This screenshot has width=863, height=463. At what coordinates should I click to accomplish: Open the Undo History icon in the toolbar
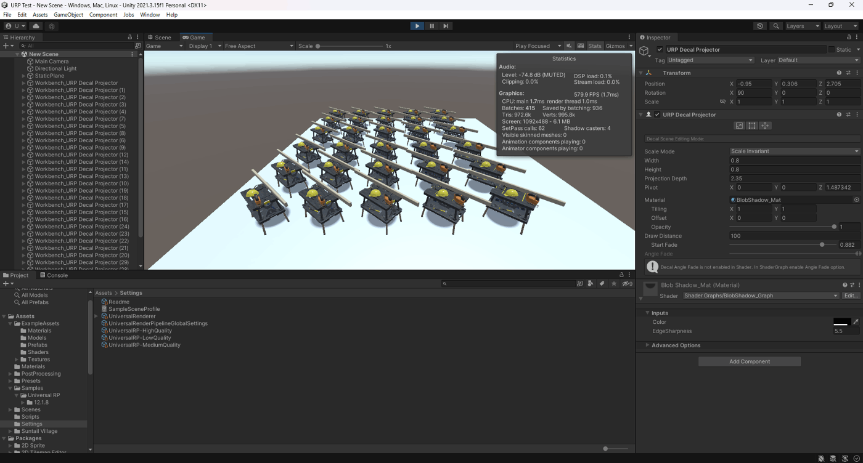(x=760, y=26)
